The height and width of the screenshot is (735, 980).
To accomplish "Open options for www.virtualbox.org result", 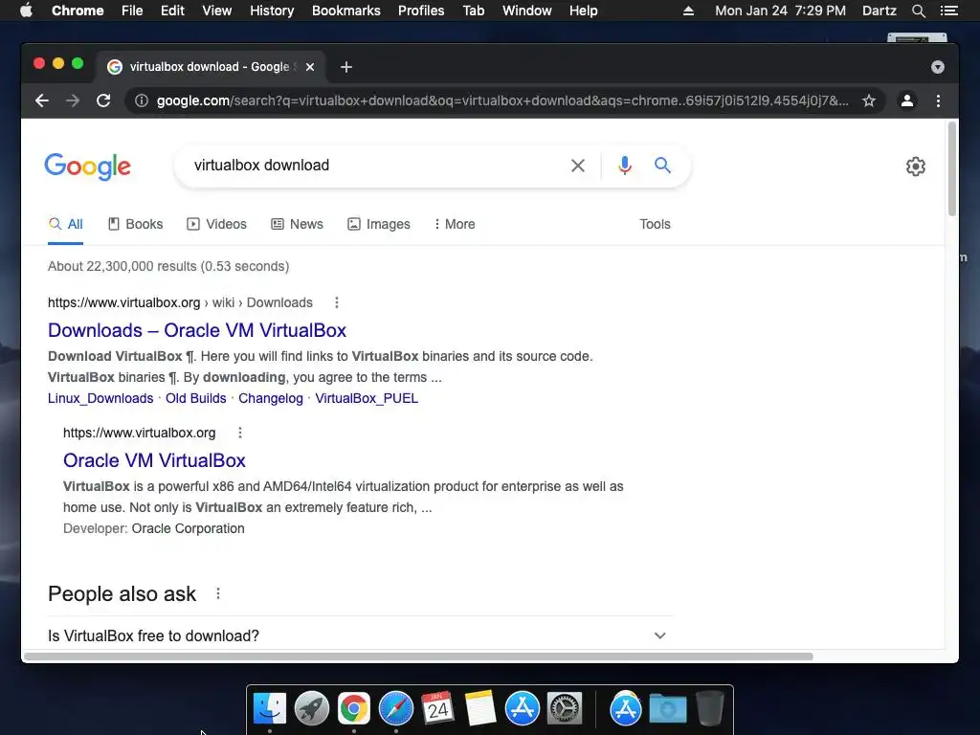I will (240, 433).
